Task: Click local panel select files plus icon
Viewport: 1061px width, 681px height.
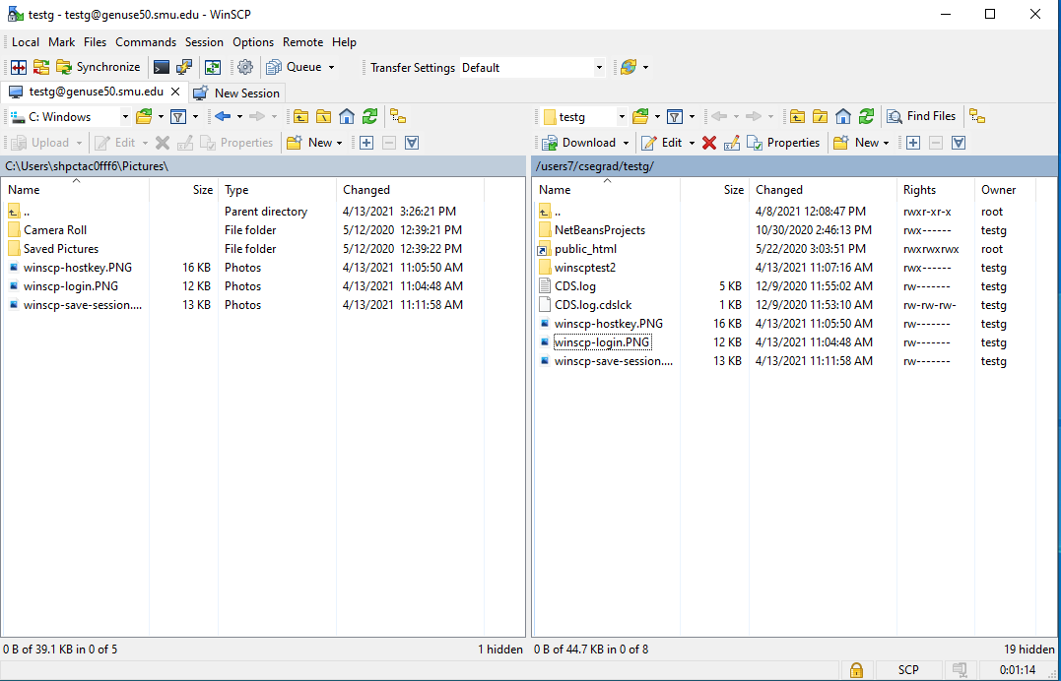Action: 366,143
